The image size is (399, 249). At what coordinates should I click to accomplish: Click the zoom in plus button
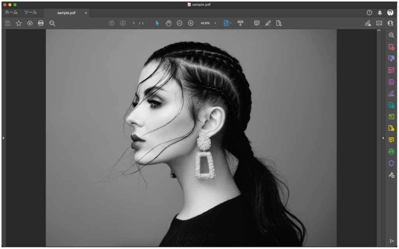[191, 23]
